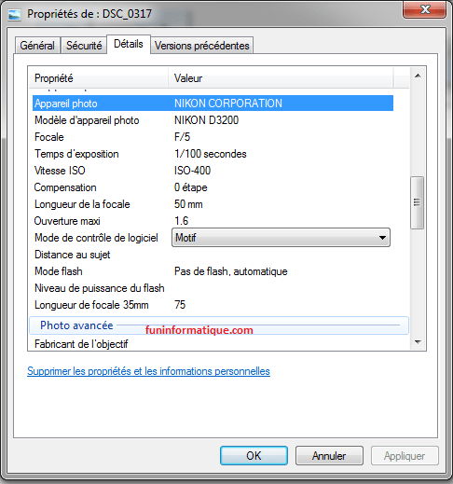Switch to the Général tab
The width and height of the screenshot is (453, 484).
(x=37, y=46)
